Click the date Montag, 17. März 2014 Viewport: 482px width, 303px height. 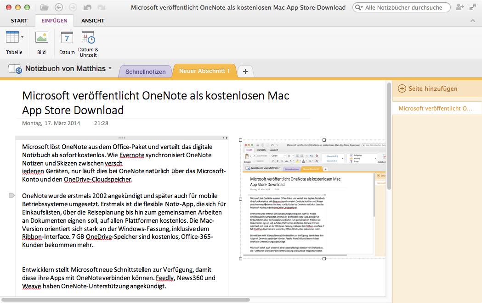(51, 123)
